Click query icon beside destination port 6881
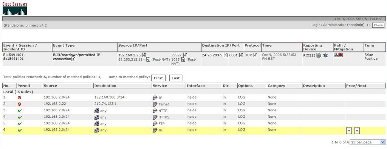This screenshot has width=387, height=149. (241, 55)
